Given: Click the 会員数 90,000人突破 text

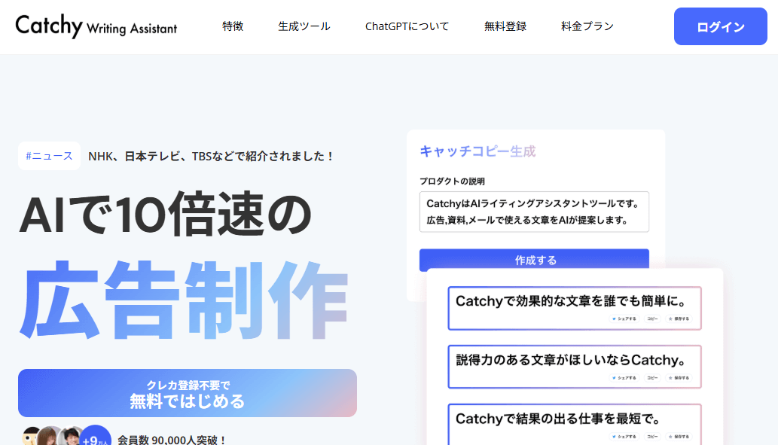Looking at the screenshot, I should tap(172, 440).
